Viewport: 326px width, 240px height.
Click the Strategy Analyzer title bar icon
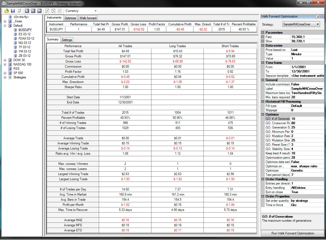click(4, 4)
